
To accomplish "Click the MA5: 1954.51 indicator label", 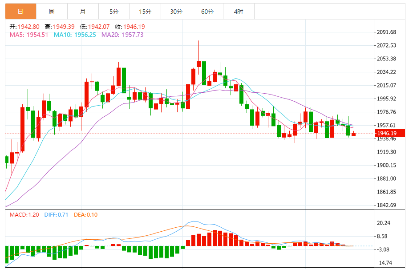I will pyautogui.click(x=29, y=35).
